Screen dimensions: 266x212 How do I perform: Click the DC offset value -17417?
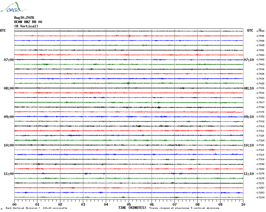coord(260,103)
